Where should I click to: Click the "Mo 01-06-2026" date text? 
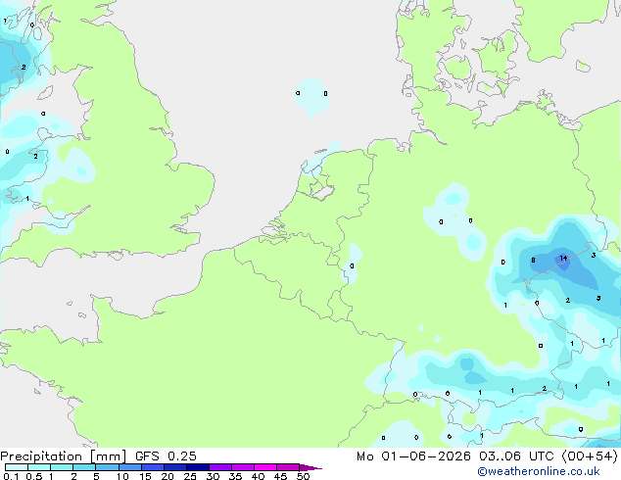click(413, 456)
